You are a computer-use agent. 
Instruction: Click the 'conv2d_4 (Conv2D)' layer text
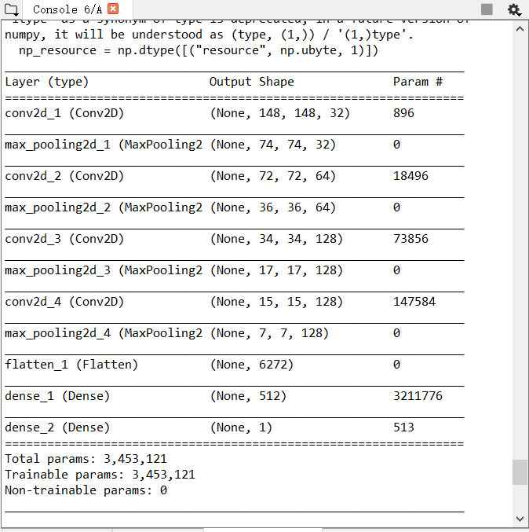64,302
